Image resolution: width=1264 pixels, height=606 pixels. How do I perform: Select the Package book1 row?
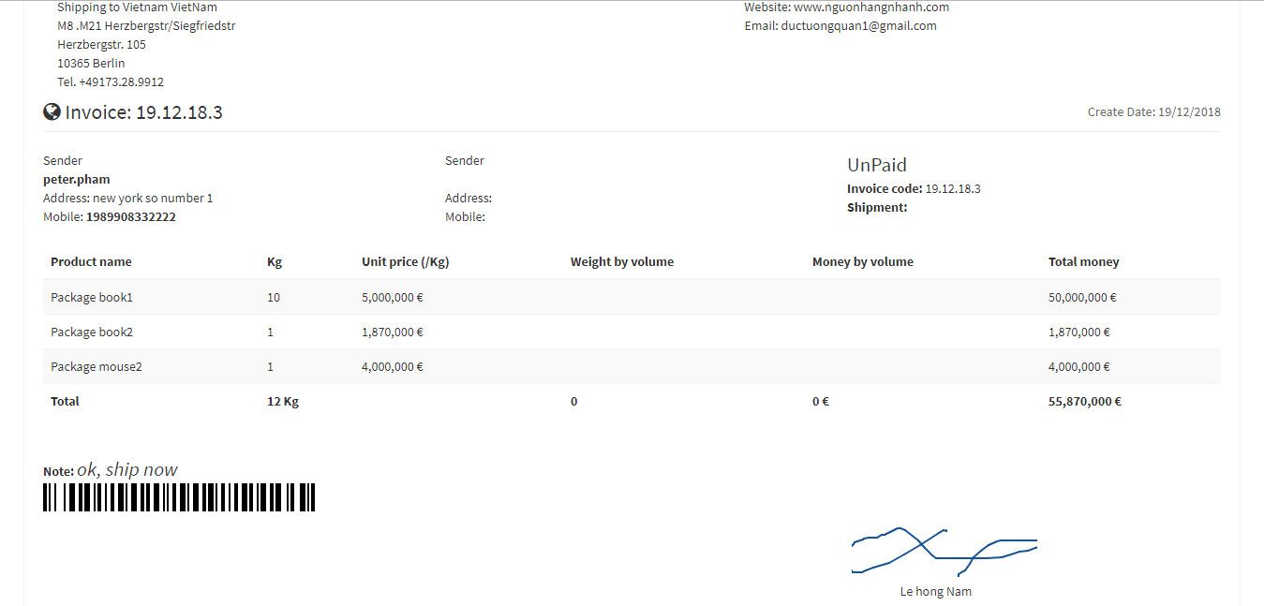click(91, 297)
